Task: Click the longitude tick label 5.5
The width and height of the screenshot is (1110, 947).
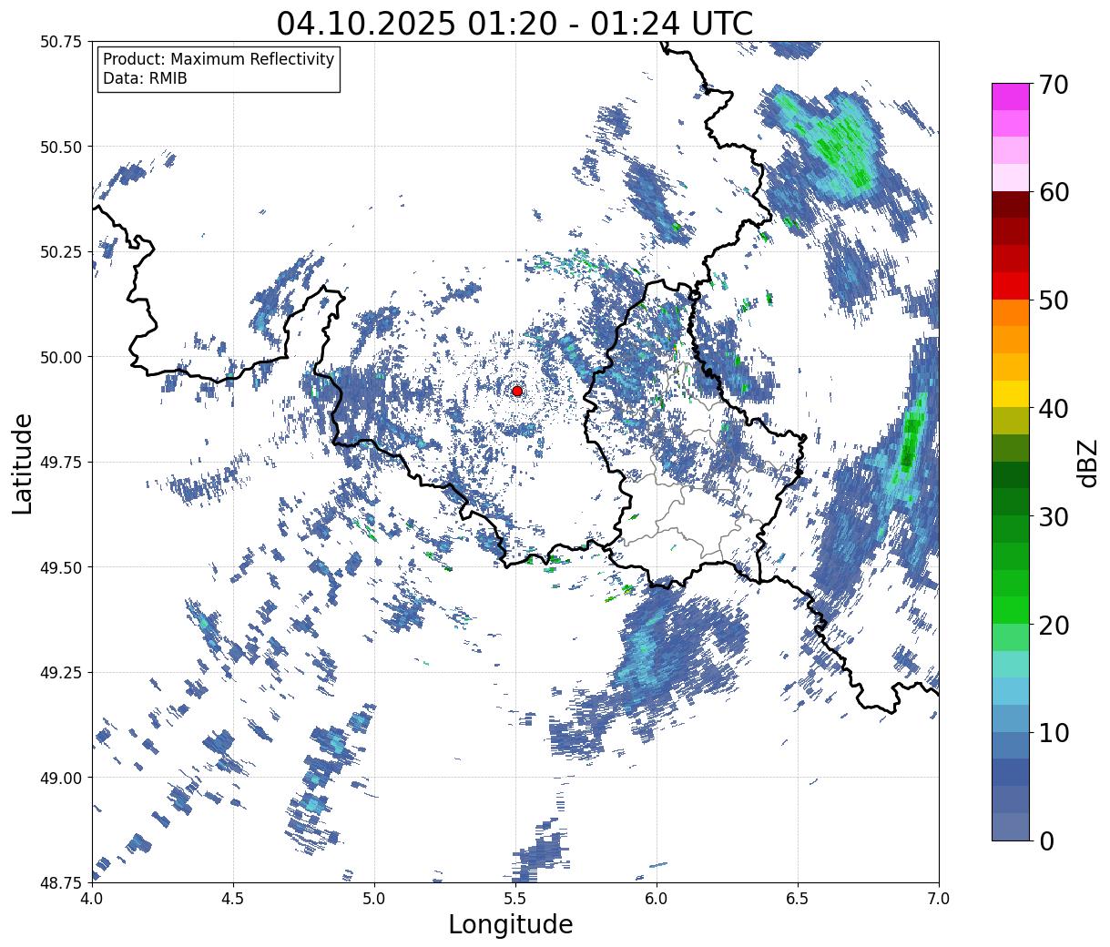Action: pyautogui.click(x=515, y=899)
